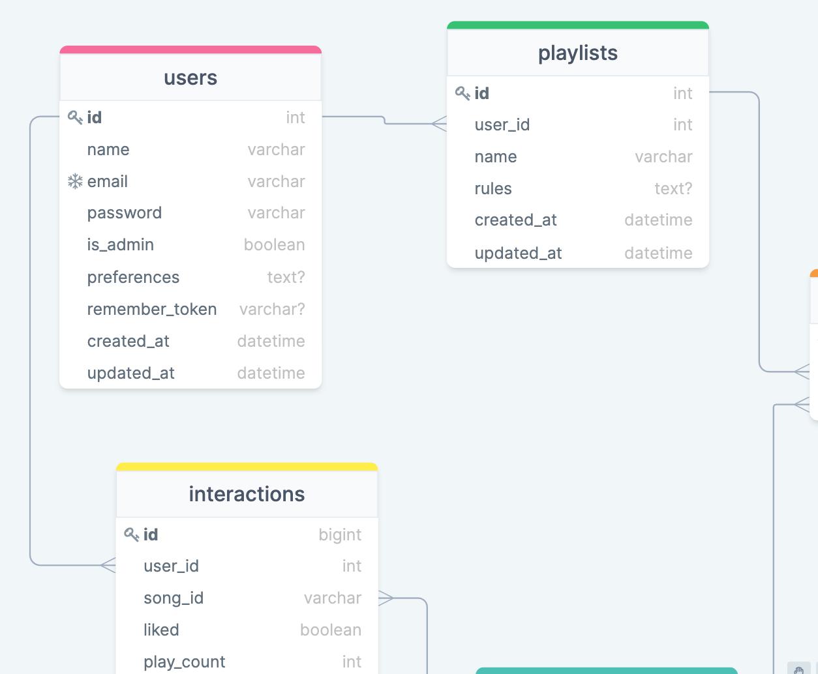
Task: Click the liked field in interactions
Action: (x=161, y=630)
